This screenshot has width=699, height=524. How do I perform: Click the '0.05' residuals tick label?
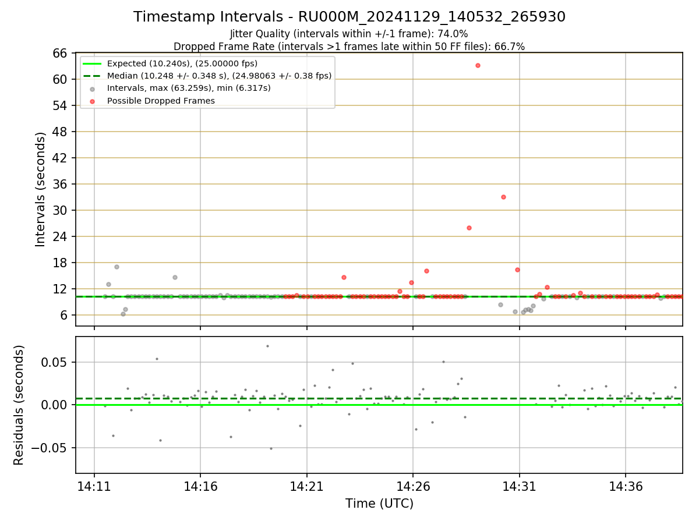click(x=55, y=362)
